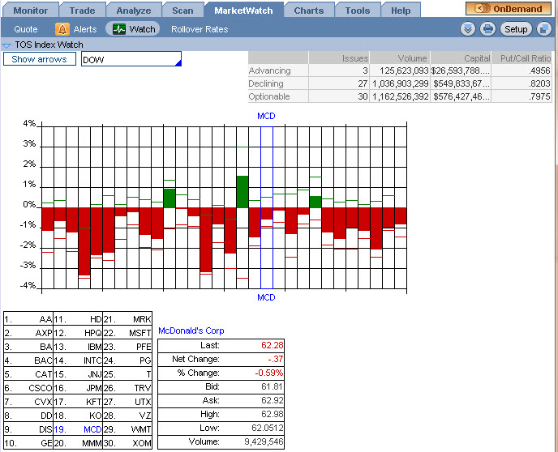558x452 pixels.
Task: Go to the Charts tab
Action: pyautogui.click(x=309, y=11)
